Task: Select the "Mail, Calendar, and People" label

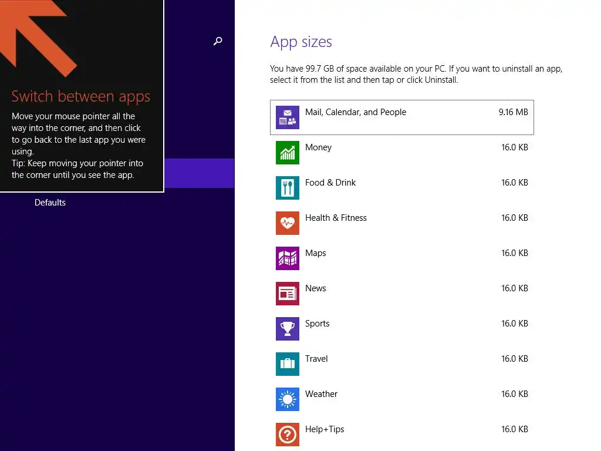Action: (356, 112)
